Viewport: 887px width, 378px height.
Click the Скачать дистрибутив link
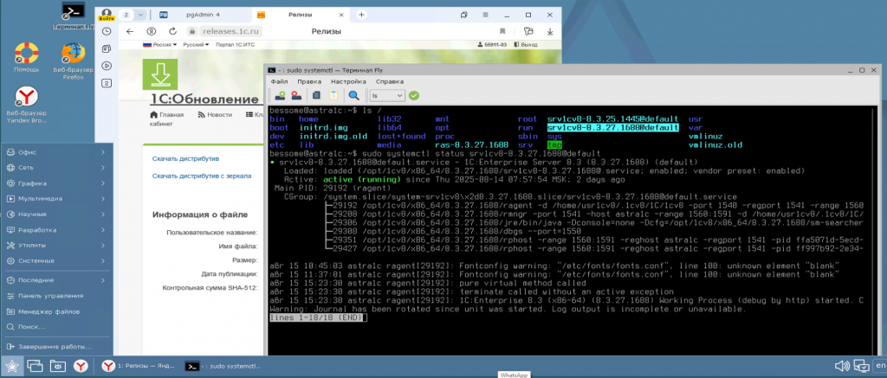coord(185,159)
